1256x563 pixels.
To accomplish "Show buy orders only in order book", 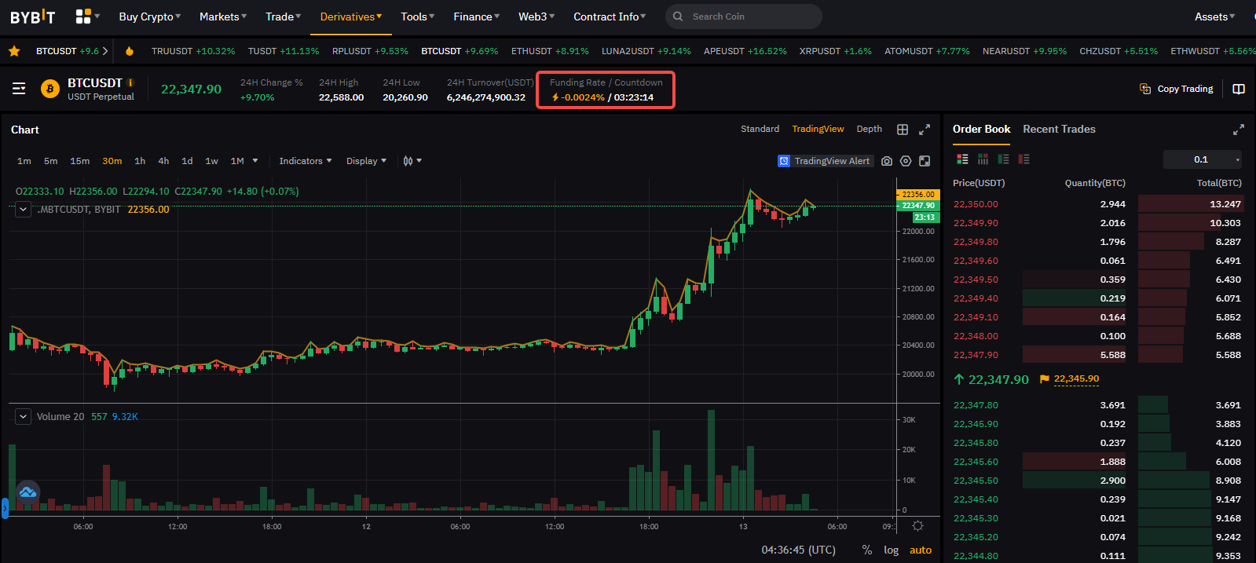I will pyautogui.click(x=1003, y=159).
